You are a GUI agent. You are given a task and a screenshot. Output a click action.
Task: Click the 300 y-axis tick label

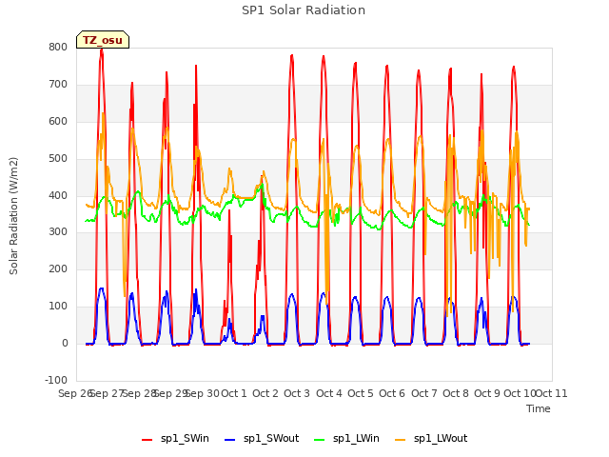tap(58, 232)
